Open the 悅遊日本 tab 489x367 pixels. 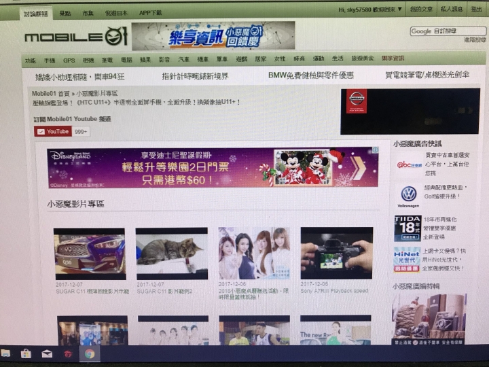(116, 13)
